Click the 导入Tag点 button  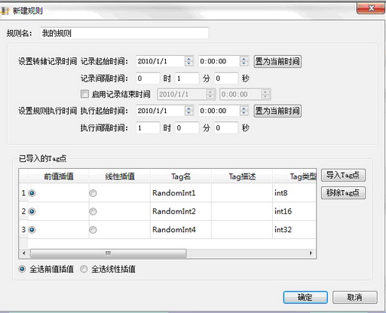click(343, 175)
